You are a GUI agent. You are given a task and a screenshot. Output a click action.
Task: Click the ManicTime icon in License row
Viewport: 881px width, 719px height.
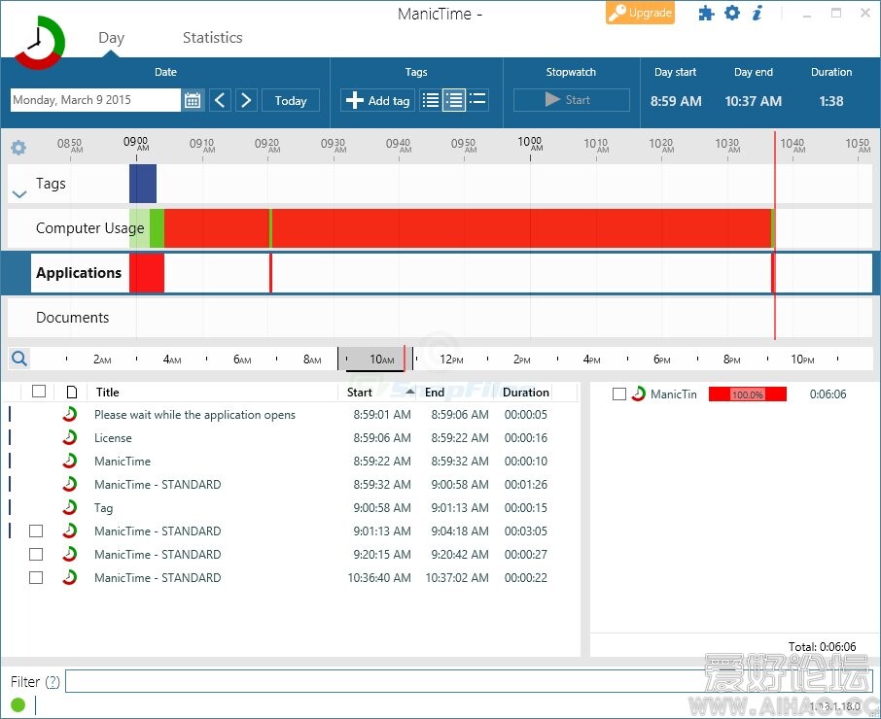pyautogui.click(x=70, y=438)
